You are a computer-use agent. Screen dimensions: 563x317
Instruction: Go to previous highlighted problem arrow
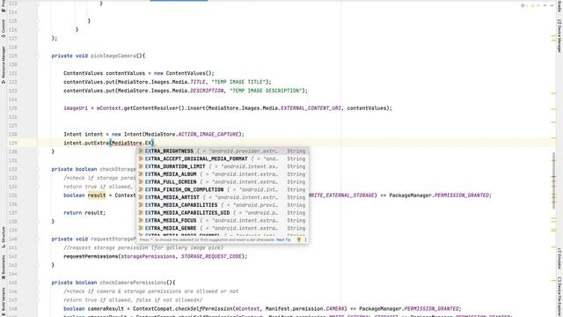(x=545, y=5)
